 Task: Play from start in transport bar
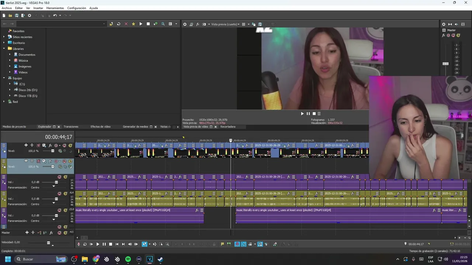click(x=91, y=244)
